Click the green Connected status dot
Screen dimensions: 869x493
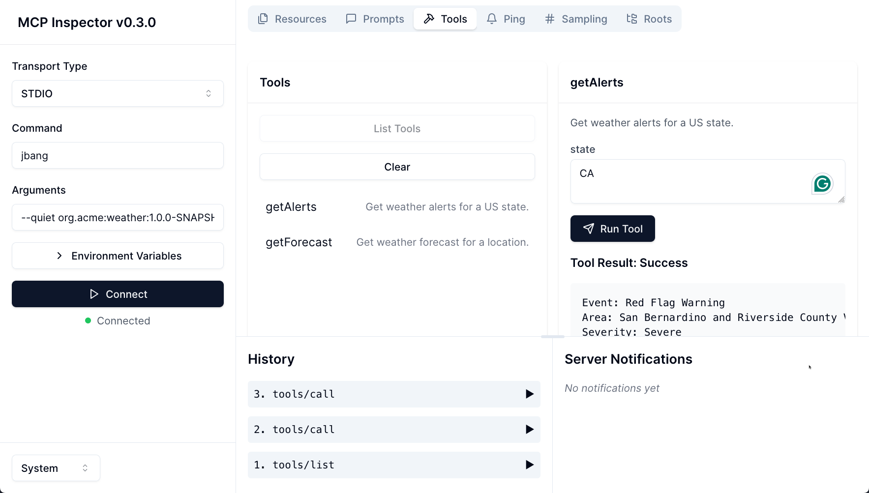click(x=88, y=320)
